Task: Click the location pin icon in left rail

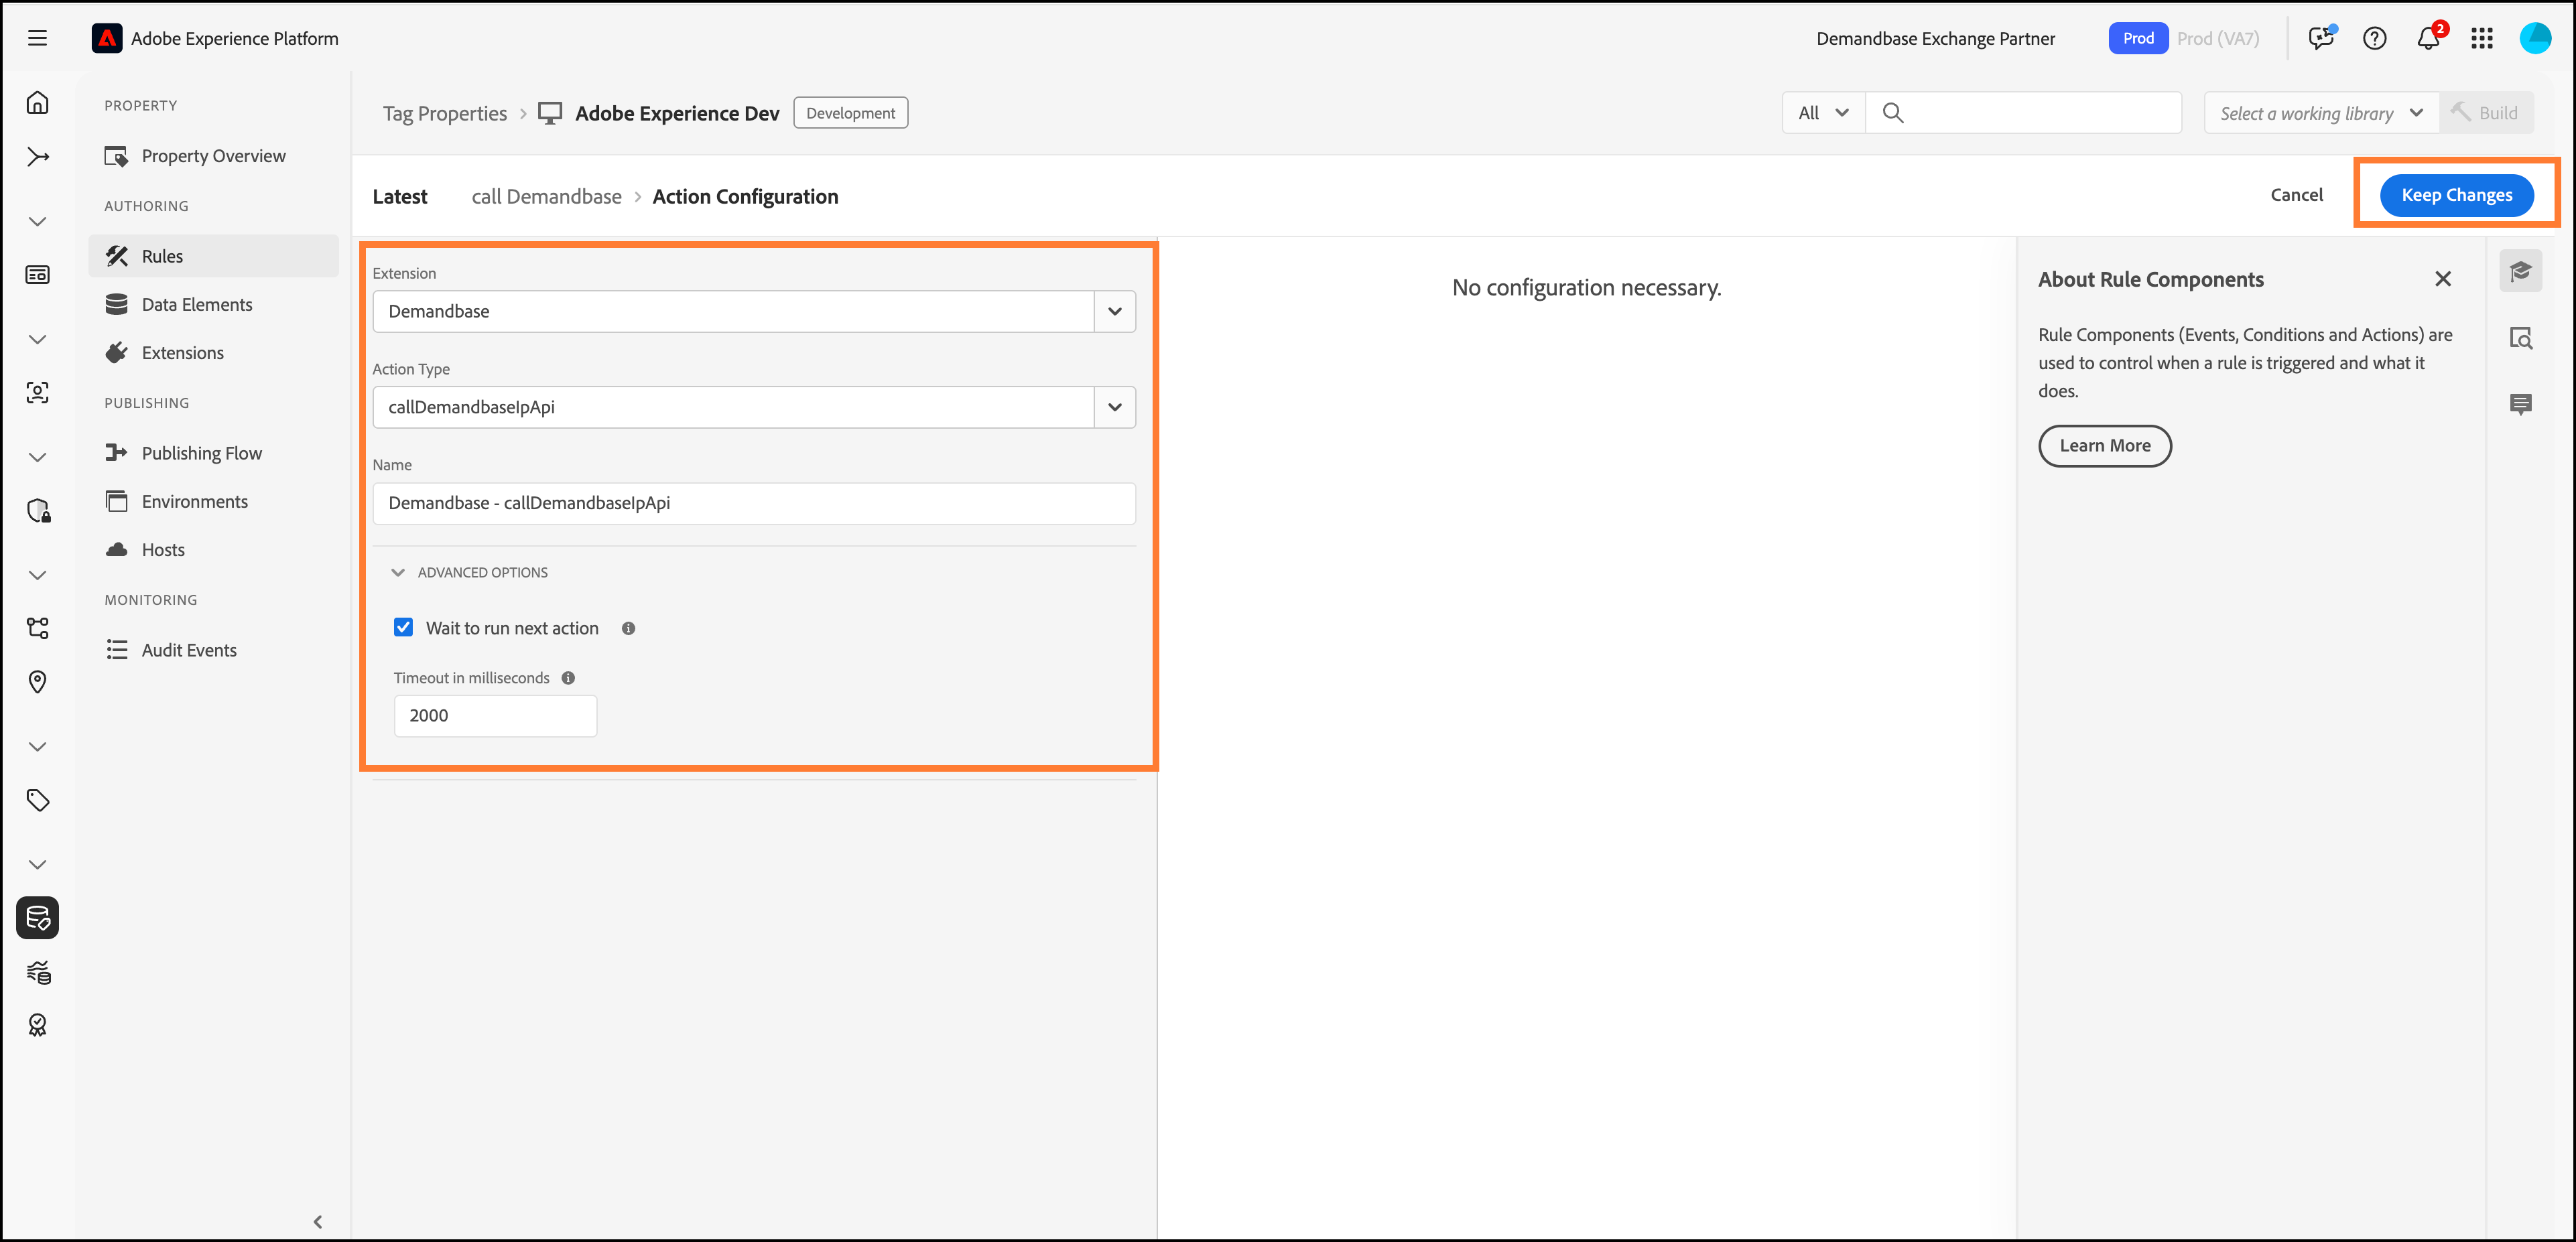Action: (x=37, y=682)
